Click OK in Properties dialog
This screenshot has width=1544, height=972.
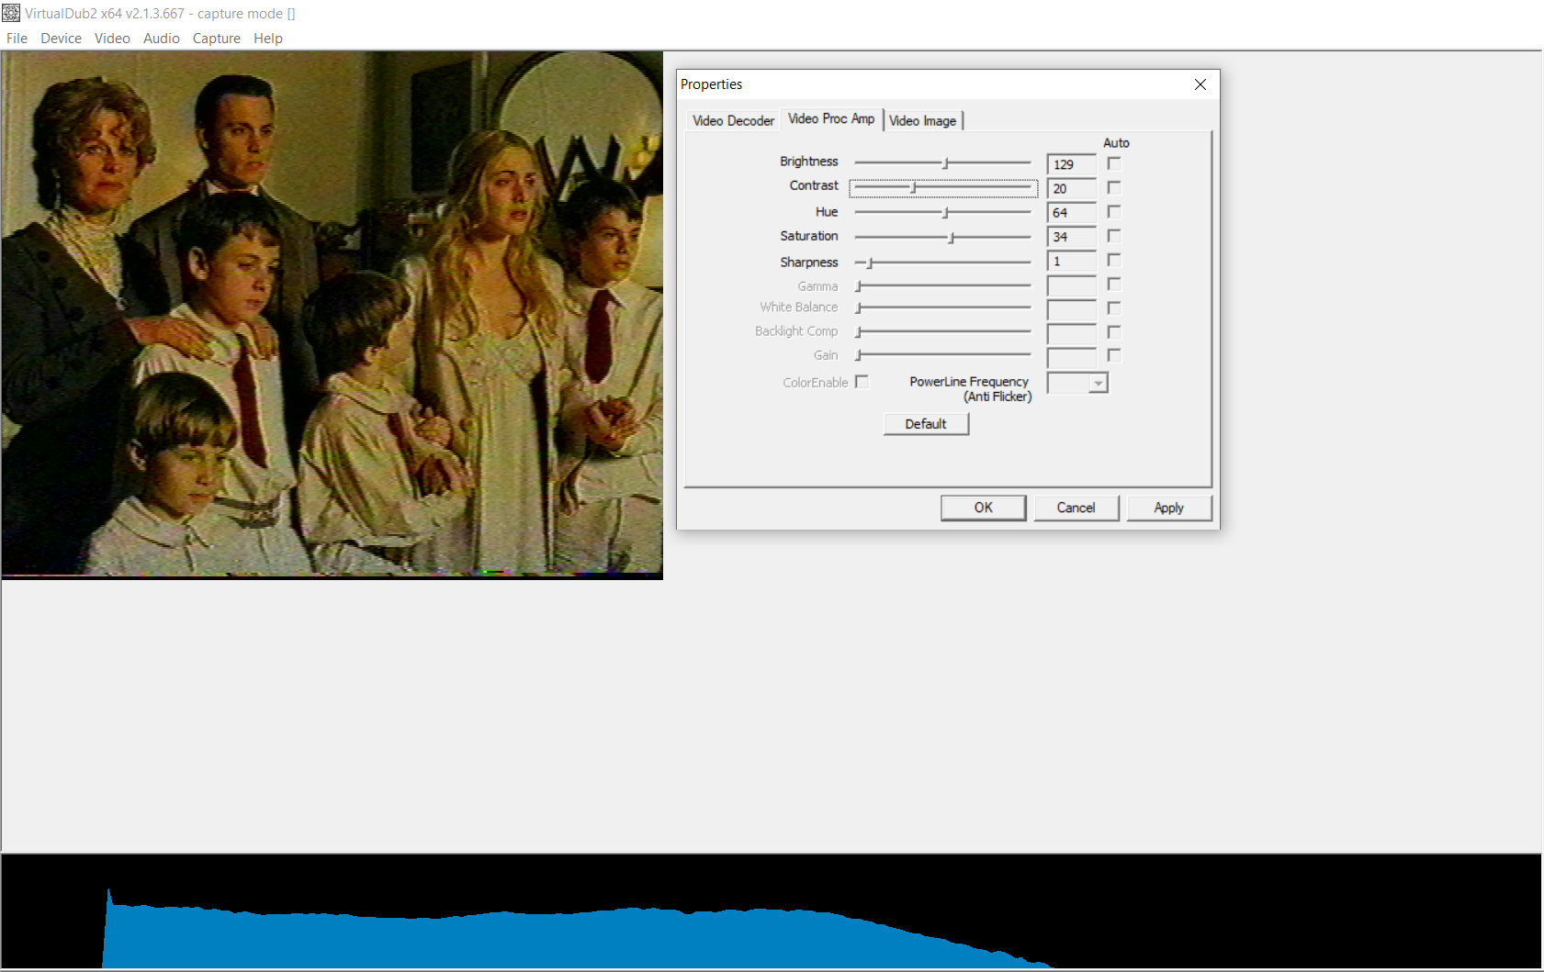coord(984,508)
